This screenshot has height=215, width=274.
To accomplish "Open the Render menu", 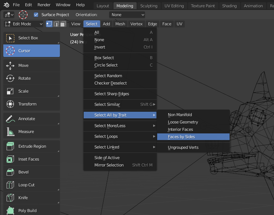I will (44, 5).
